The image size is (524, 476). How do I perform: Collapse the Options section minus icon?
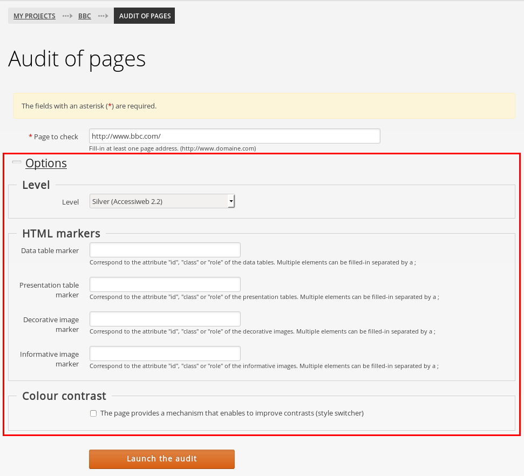tap(16, 161)
